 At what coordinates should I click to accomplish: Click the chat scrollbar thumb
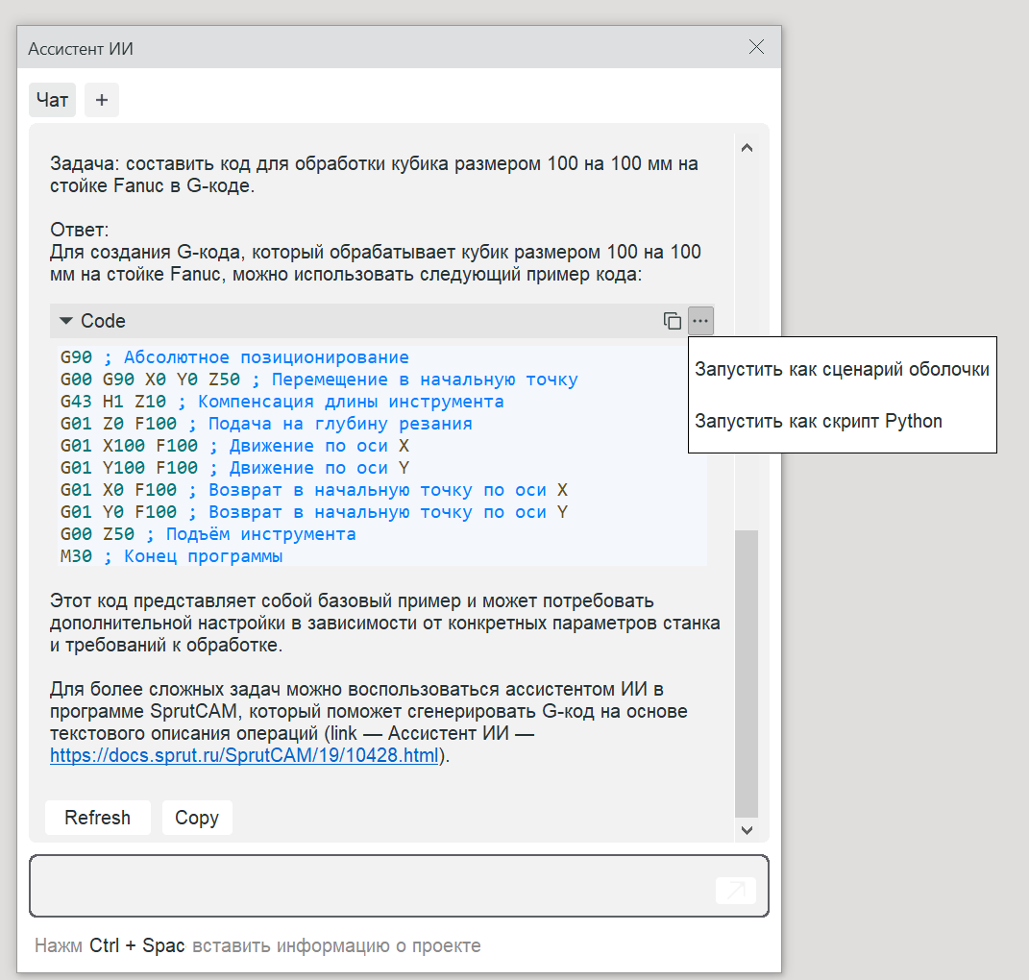tap(747, 671)
